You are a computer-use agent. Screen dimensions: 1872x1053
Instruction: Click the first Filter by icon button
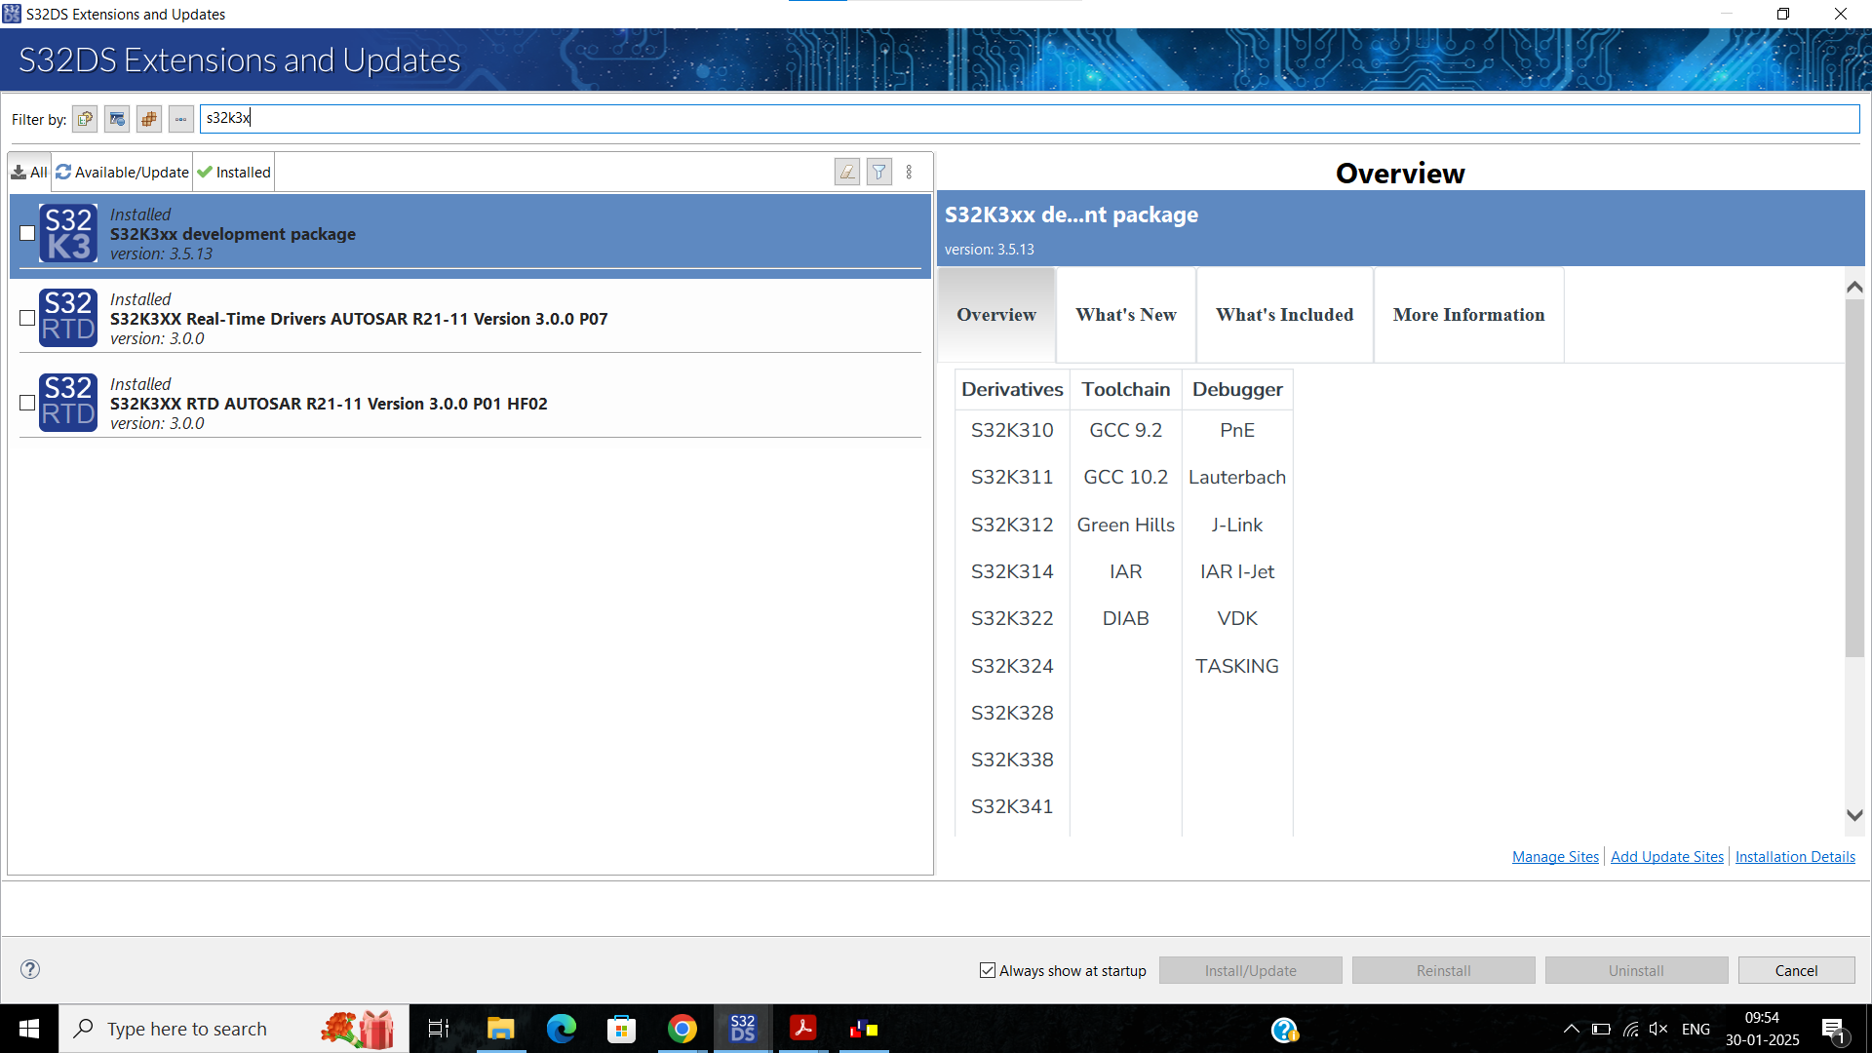tap(85, 119)
